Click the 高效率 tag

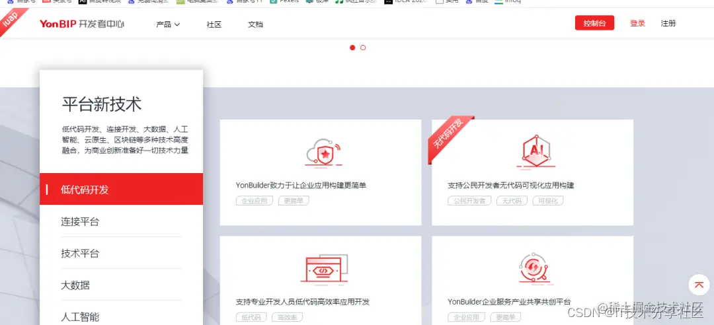pos(288,317)
